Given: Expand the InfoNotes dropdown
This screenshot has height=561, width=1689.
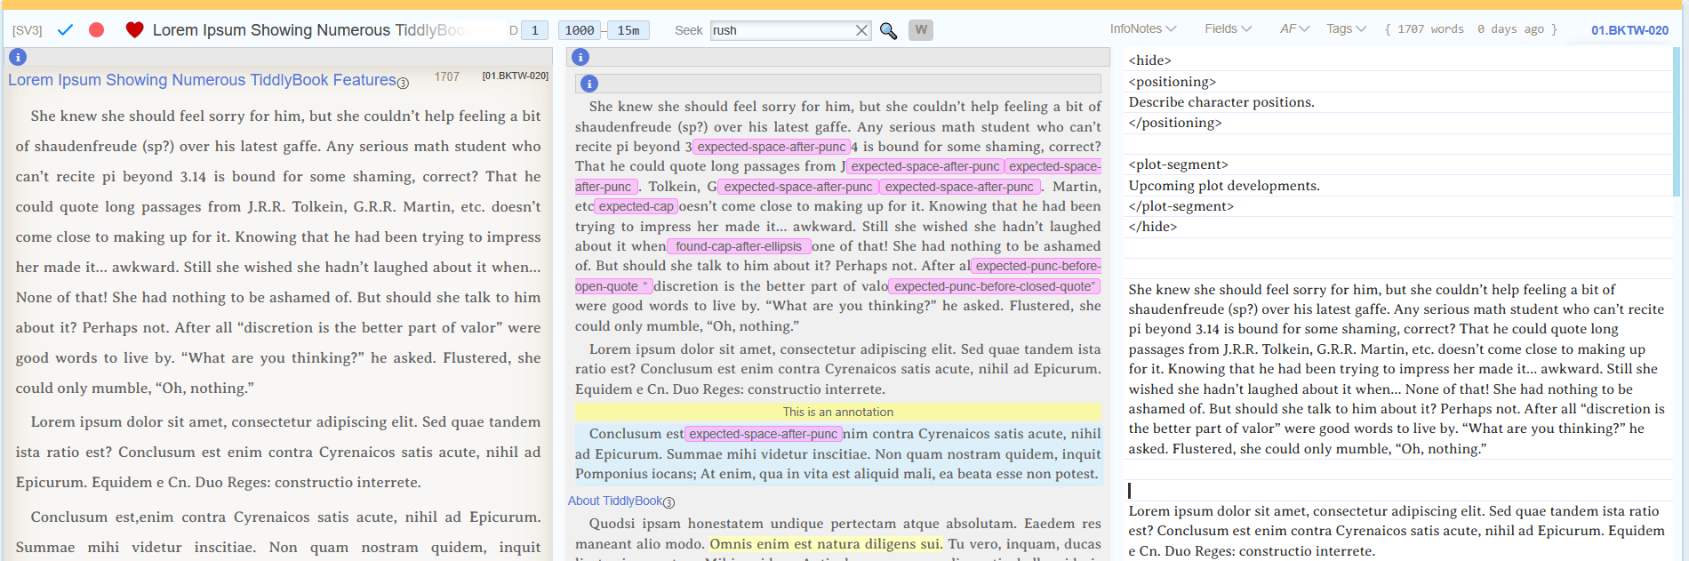Looking at the screenshot, I should [1142, 29].
